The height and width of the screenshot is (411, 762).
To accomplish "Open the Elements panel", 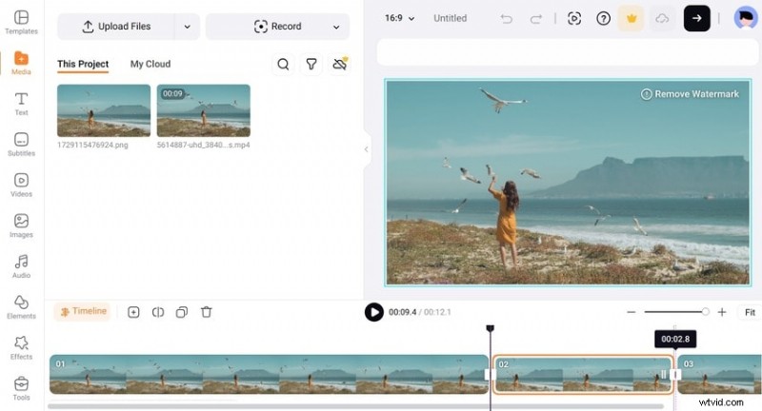I will click(21, 307).
